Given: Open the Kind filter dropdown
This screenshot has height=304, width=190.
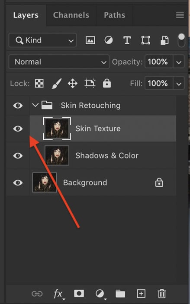Looking at the screenshot, I should (43, 40).
